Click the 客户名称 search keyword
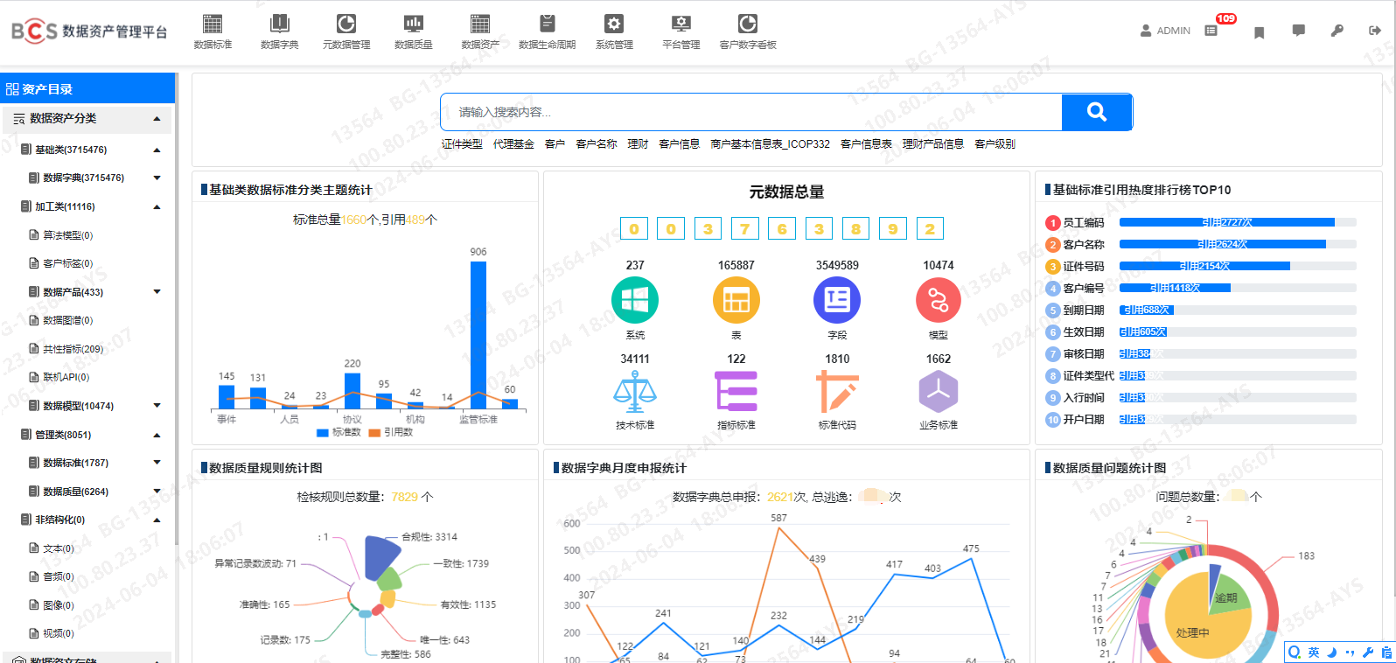1396x663 pixels. pyautogui.click(x=597, y=144)
